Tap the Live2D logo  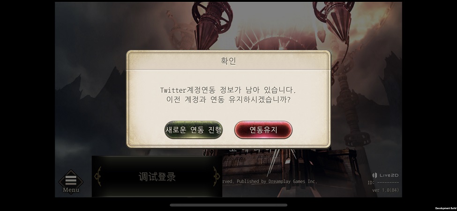[385, 175]
